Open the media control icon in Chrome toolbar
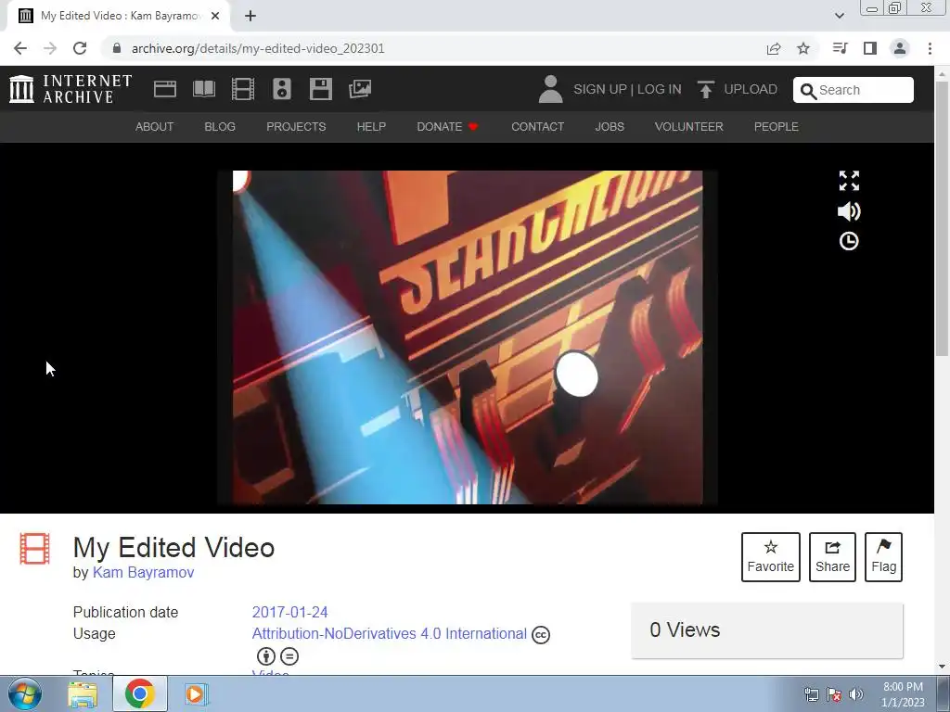Viewport: 950px width, 712px height. pos(840,48)
